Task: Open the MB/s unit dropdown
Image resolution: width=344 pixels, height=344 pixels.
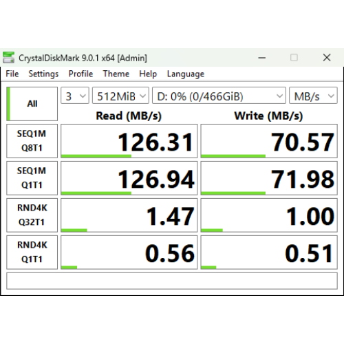Action: (313, 96)
